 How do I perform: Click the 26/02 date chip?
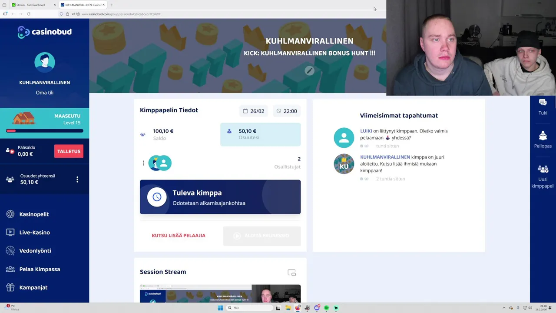[x=254, y=111]
